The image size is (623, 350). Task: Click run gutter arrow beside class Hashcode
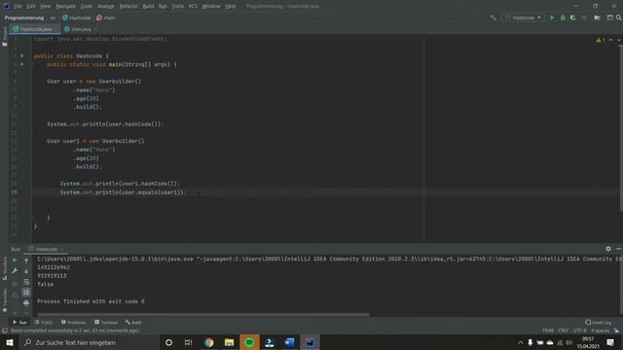tap(22, 56)
